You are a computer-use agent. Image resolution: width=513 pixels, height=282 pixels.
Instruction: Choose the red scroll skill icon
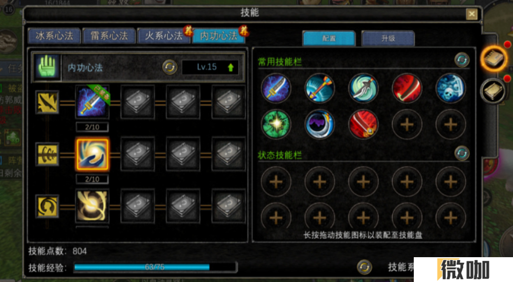(x=363, y=124)
